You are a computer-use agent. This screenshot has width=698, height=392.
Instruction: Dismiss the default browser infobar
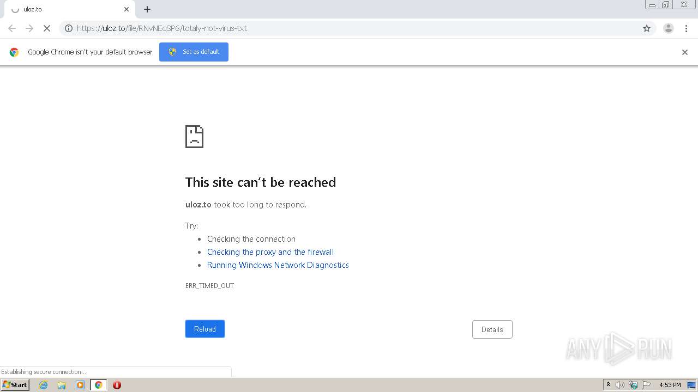(685, 52)
